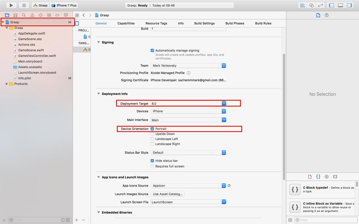359x224 pixels.
Task: Show the File inspector
Action: tap(318, 15)
